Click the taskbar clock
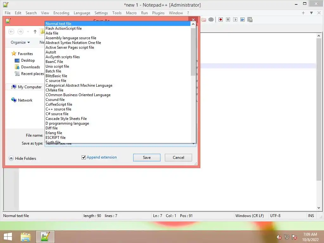This screenshot has width=324, height=243. [x=310, y=237]
